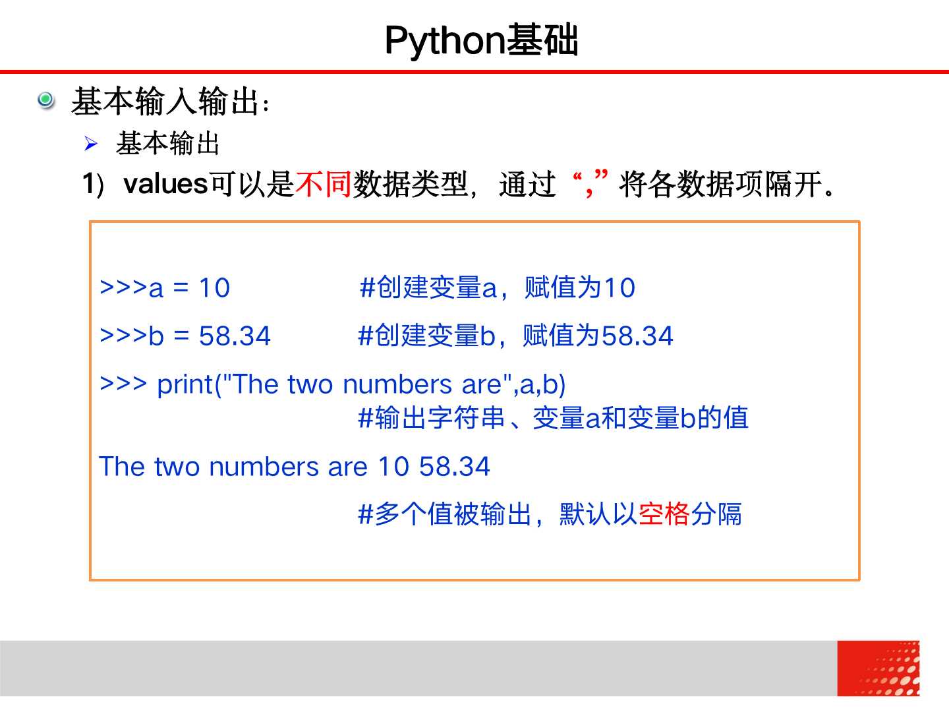
Task: Click the green bullet icon beside 基本输入输出
Action: [45, 100]
